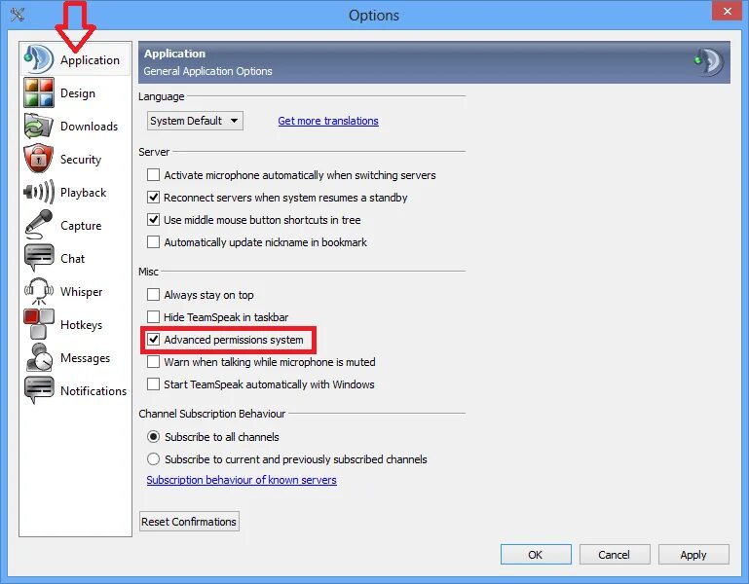Enable Always stay on top
This screenshot has width=749, height=584.
(153, 295)
